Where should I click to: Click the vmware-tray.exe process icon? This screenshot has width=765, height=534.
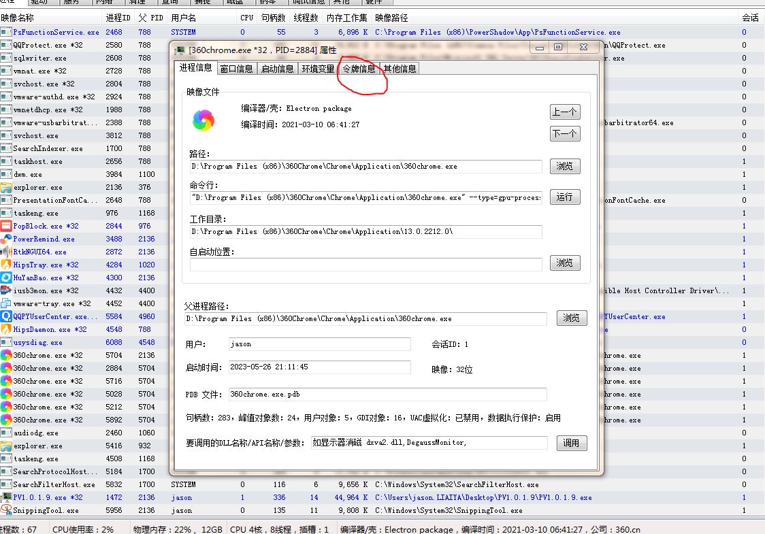(x=6, y=303)
